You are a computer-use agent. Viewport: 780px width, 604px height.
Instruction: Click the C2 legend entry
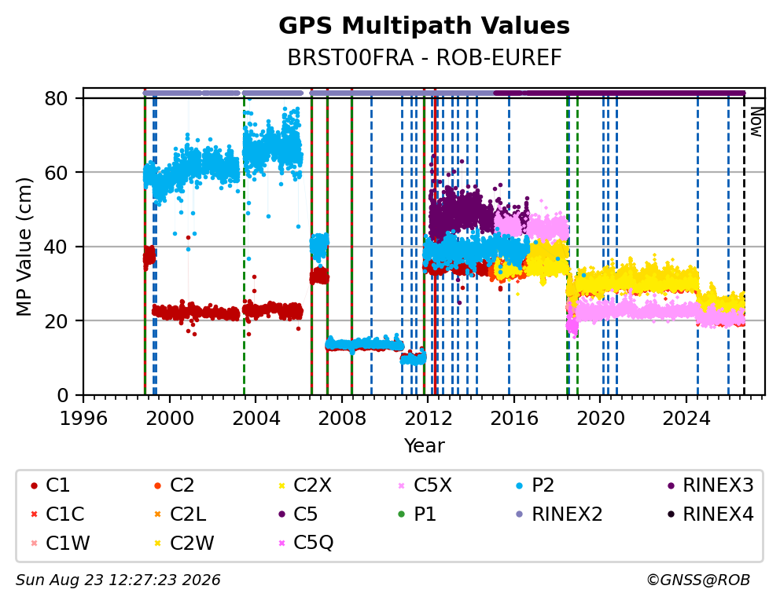coord(174,485)
